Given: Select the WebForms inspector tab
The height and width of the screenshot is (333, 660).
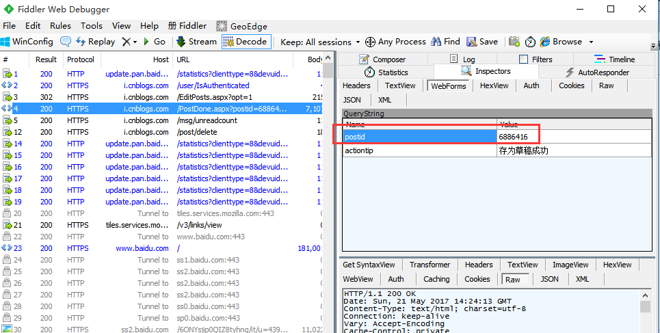Looking at the screenshot, I should coord(449,86).
